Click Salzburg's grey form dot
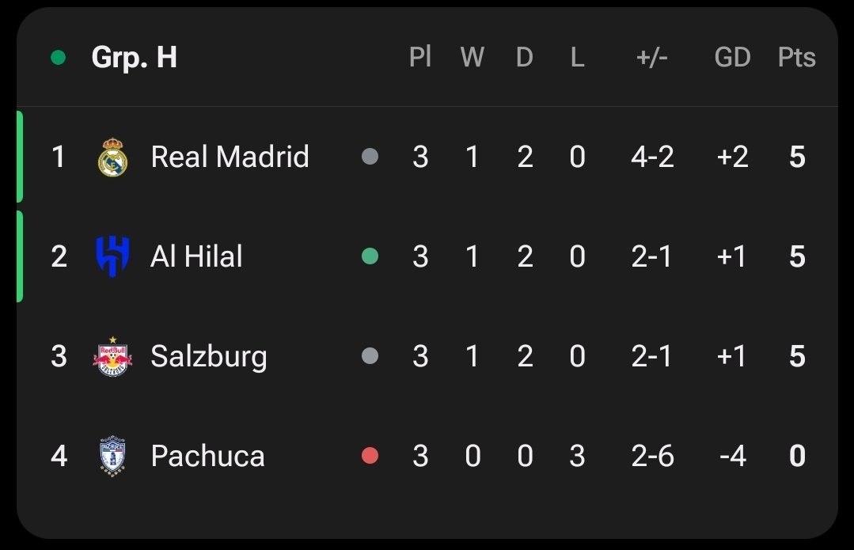 tap(370, 356)
